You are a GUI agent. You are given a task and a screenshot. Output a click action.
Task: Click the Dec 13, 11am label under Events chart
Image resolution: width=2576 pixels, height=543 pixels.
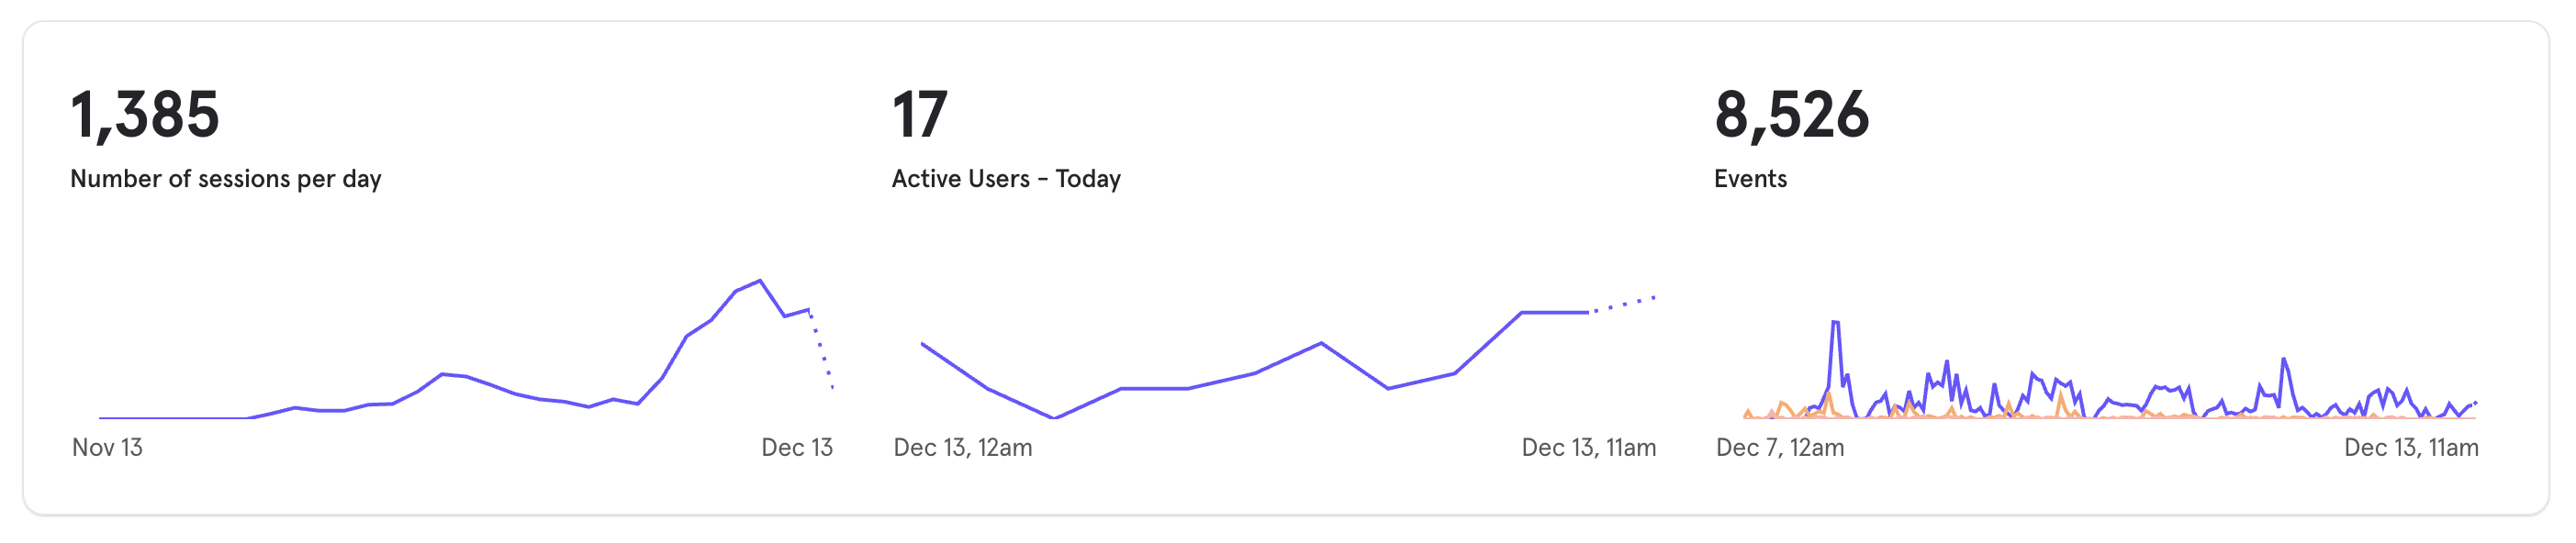click(2411, 448)
